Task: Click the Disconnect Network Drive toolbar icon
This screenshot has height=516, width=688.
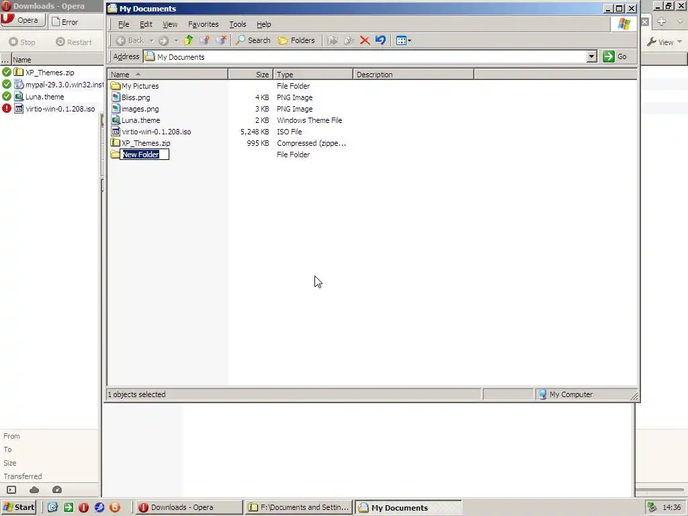Action: 220,40
